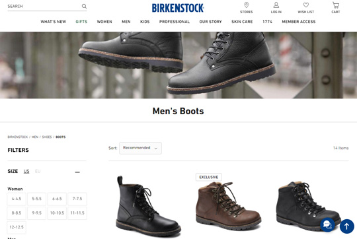Image resolution: width=357 pixels, height=239 pixels.
Task: Select women's size 12-12.5
Action: coord(17,227)
